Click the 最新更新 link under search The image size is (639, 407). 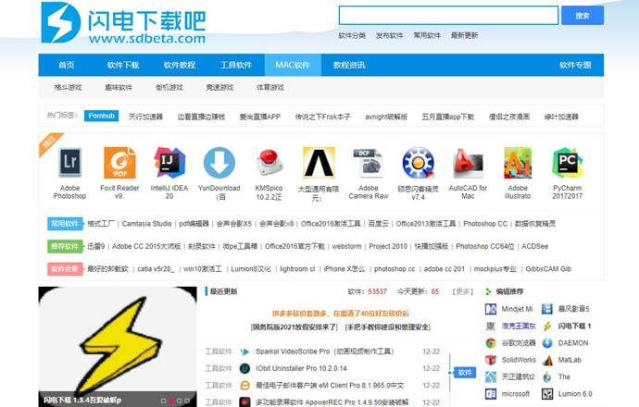coord(464,35)
